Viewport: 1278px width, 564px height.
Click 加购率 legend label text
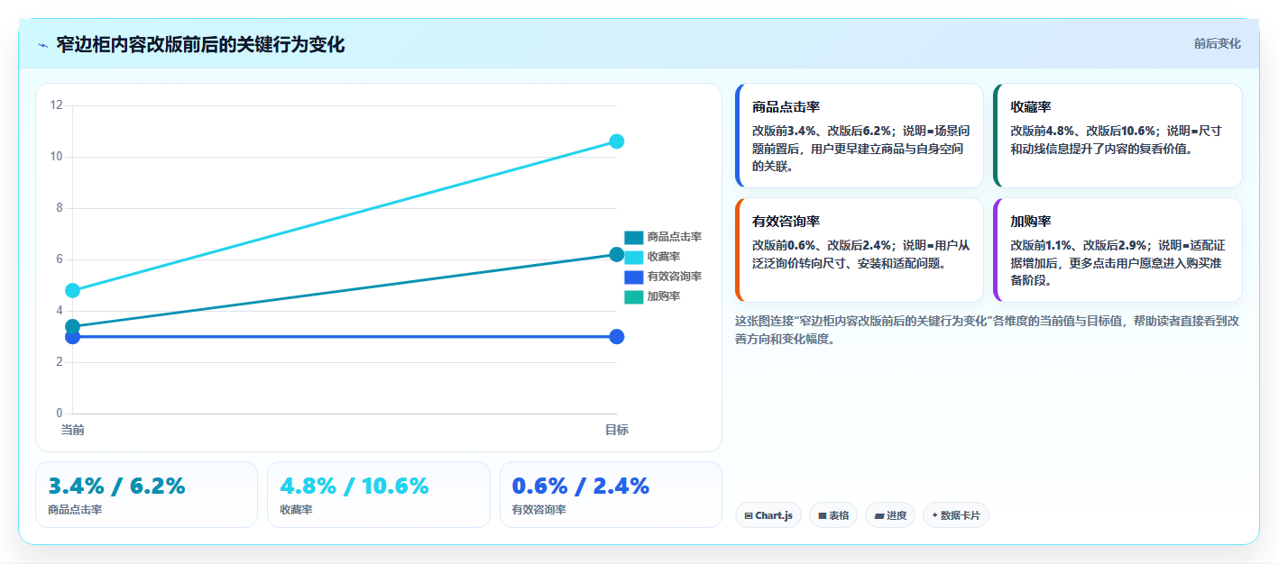point(663,296)
